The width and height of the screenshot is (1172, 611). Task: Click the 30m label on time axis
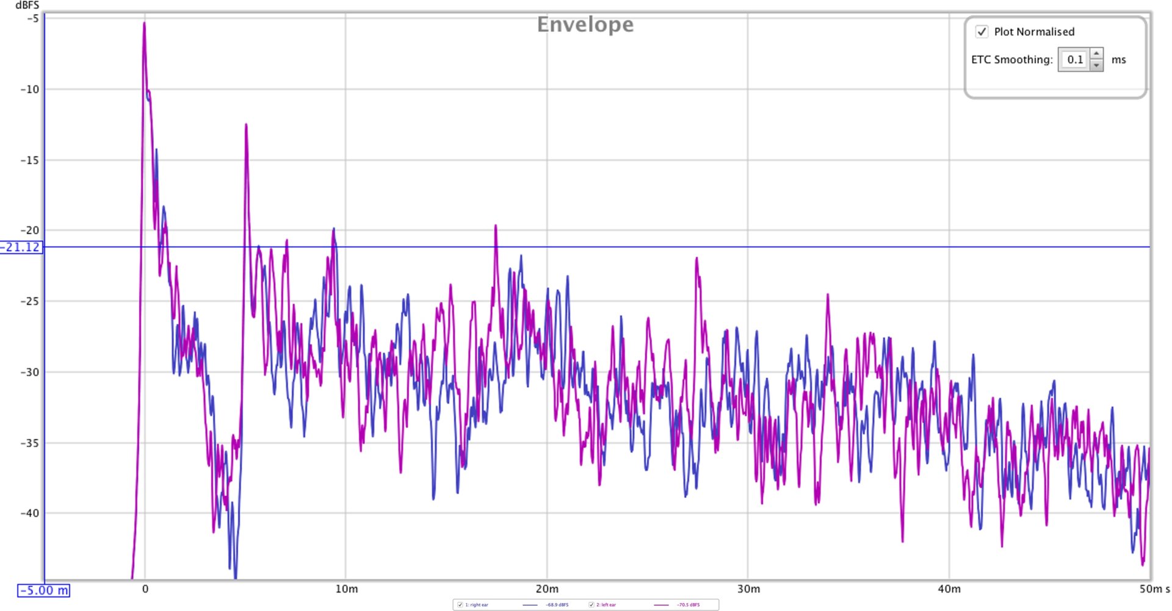click(x=748, y=589)
